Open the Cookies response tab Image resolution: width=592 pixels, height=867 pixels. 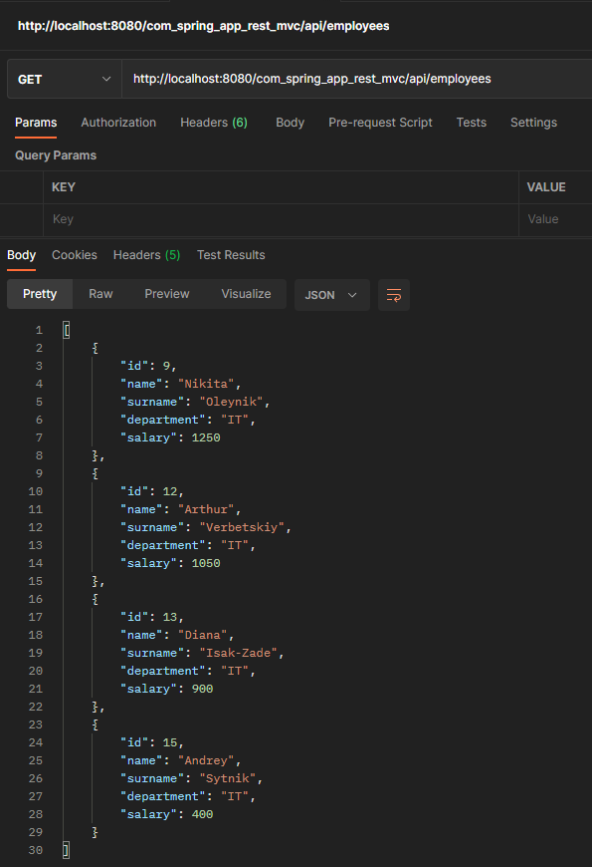[74, 254]
